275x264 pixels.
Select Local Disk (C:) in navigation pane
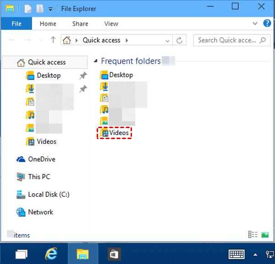(x=43, y=194)
